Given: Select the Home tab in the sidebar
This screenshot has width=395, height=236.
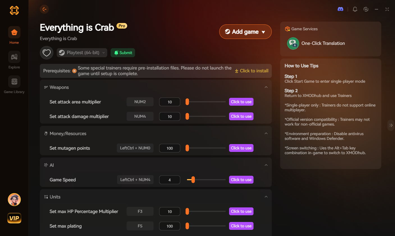Looking at the screenshot, I should (x=14, y=35).
